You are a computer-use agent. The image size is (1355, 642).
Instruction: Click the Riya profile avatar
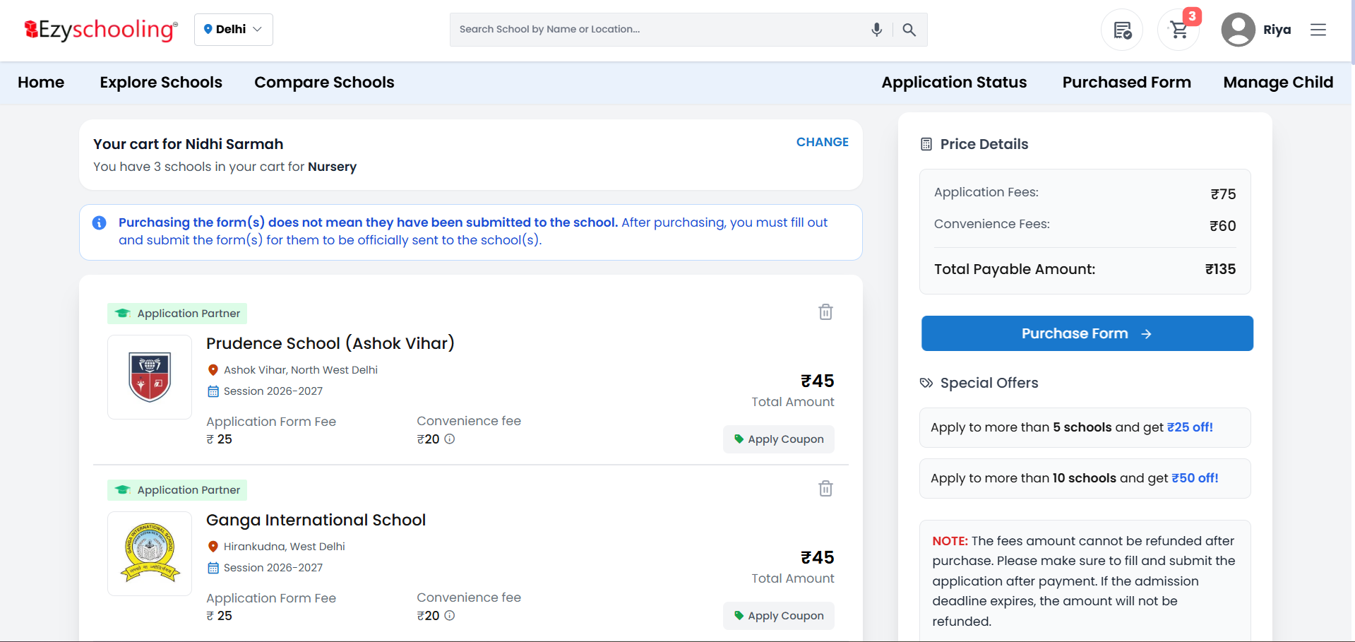(1238, 30)
